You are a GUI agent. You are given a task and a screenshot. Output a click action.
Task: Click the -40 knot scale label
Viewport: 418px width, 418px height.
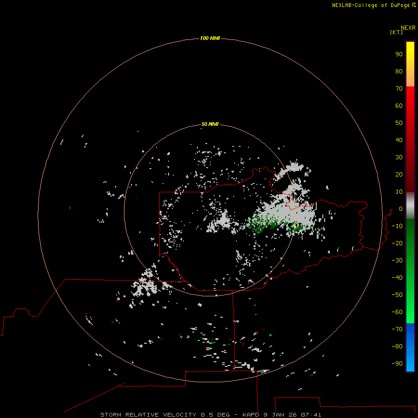click(397, 278)
